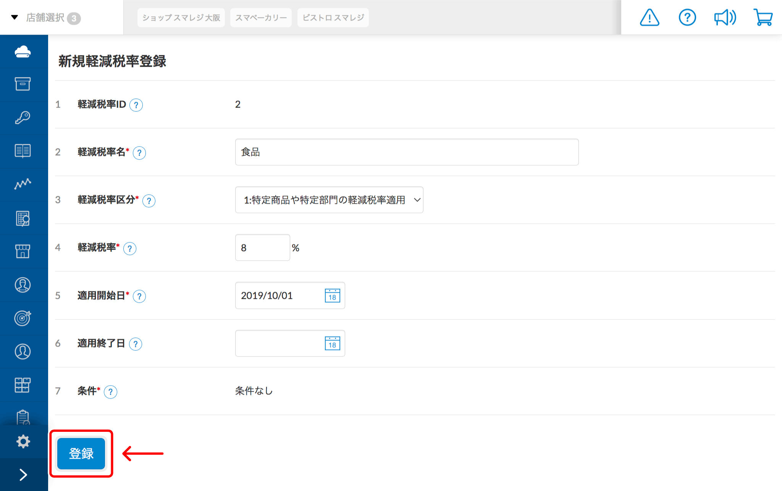Expand the 店舗選択 store selector

pyautogui.click(x=46, y=18)
